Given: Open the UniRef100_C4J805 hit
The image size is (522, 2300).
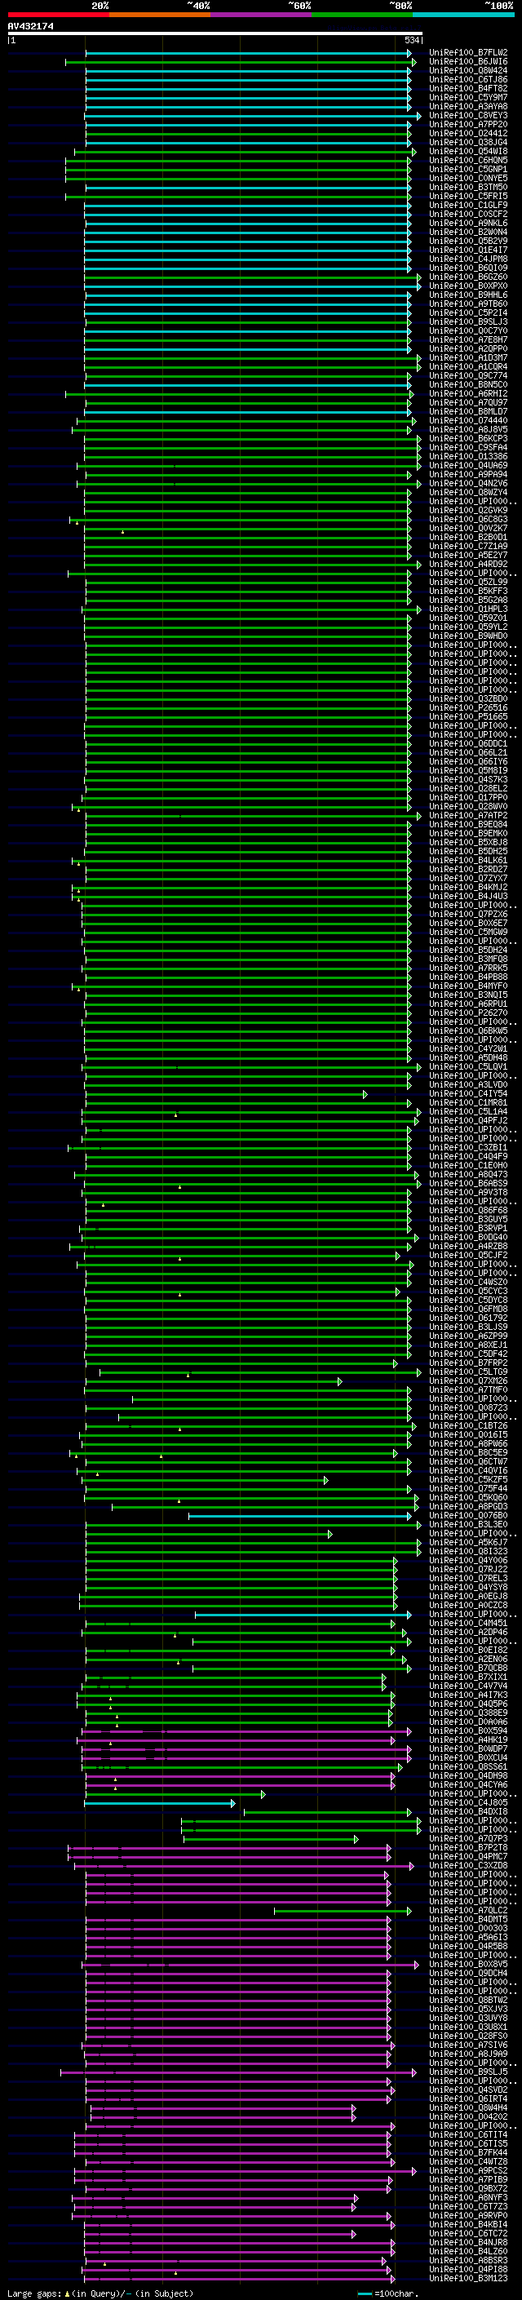Looking at the screenshot, I should 467,1804.
